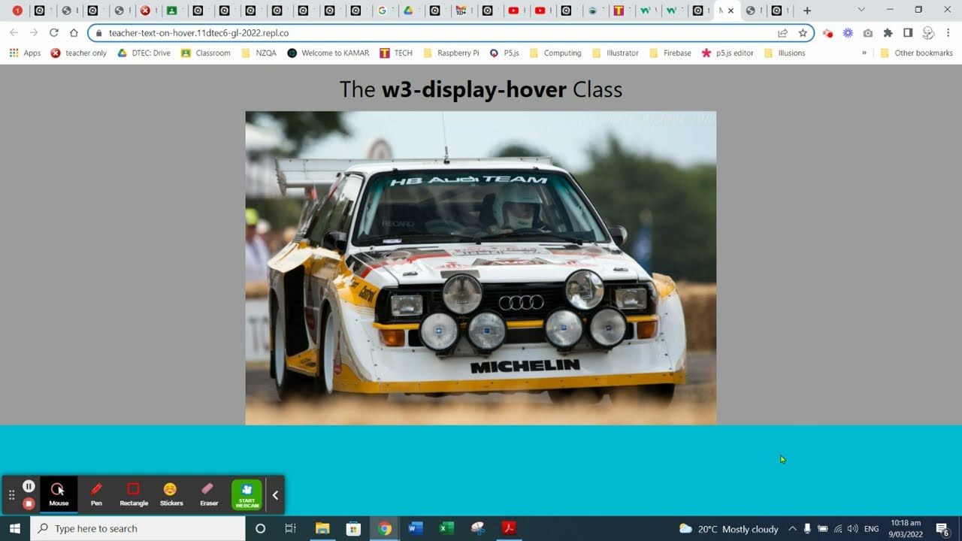Open Adobe Acrobat from taskbar
This screenshot has width=962, height=541.
point(509,528)
